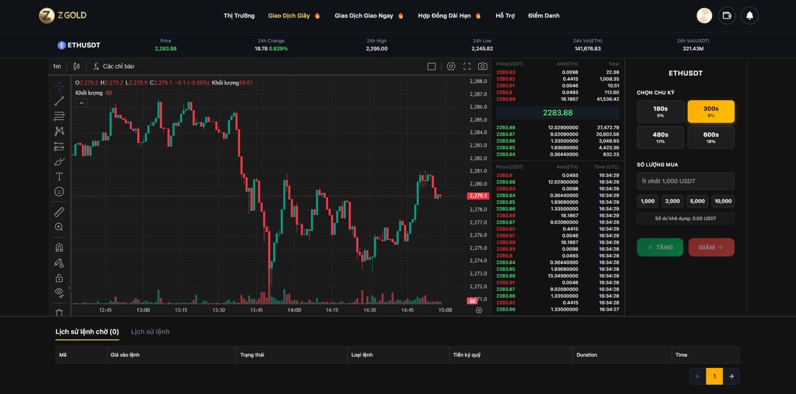Click the ask price row 2283.93
796x394 pixels.
coord(558,72)
